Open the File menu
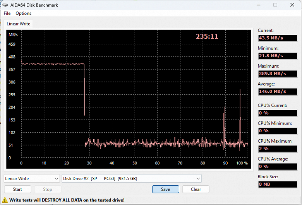Image resolution: width=302 pixels, height=205 pixels. click(x=7, y=13)
